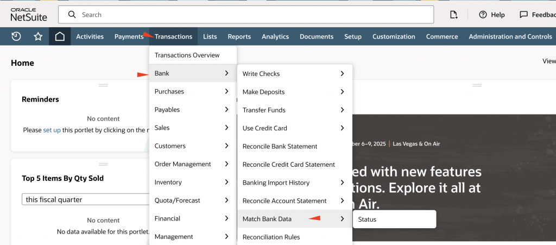Open the Shortcuts star icon
The image size is (556, 245).
[x=38, y=36]
